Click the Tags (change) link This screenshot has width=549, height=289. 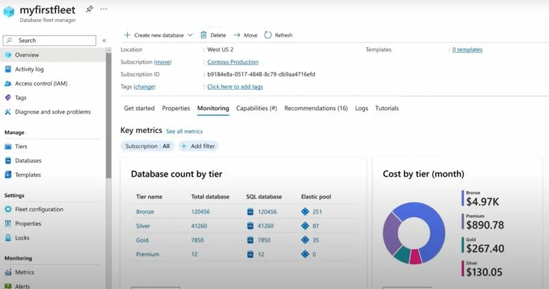point(144,87)
